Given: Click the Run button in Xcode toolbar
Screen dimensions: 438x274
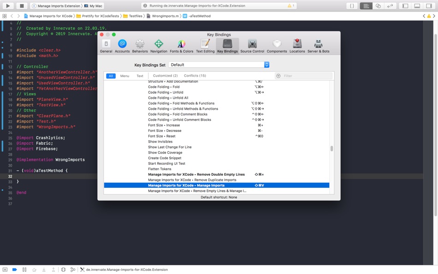Looking at the screenshot, I should point(8,6).
